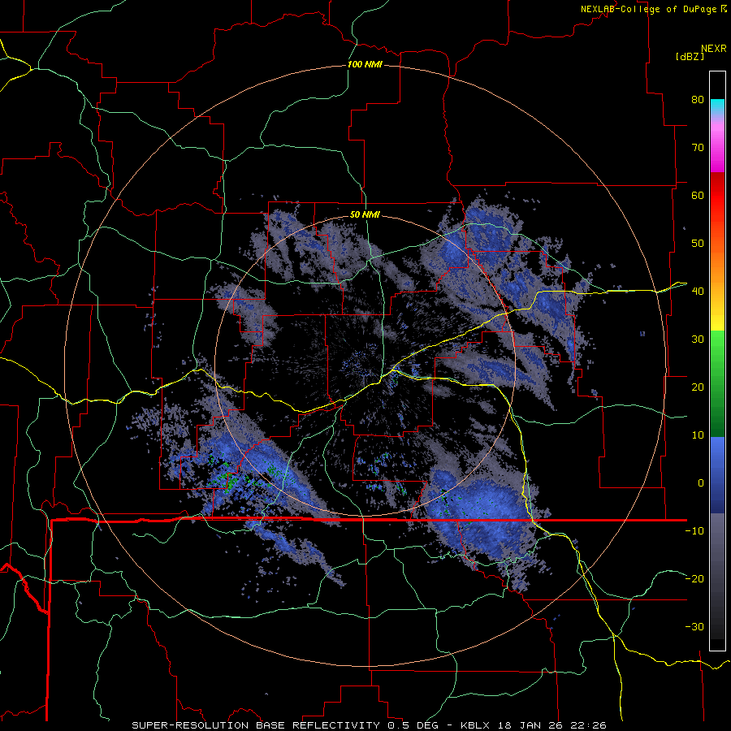
Task: Click the 80 dBZ scale value
Action: click(698, 99)
